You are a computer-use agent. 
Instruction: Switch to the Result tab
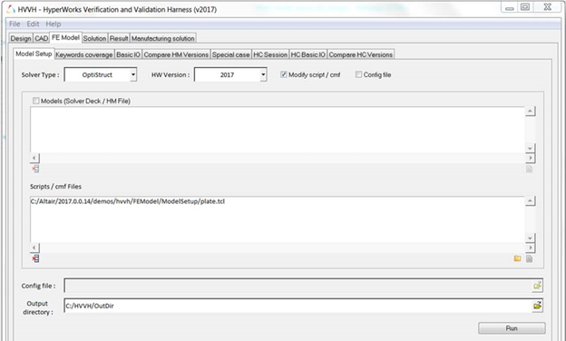(119, 38)
